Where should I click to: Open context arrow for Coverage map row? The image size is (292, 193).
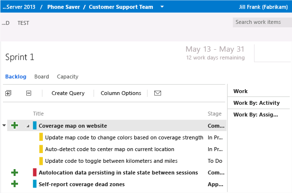[x=4, y=125]
